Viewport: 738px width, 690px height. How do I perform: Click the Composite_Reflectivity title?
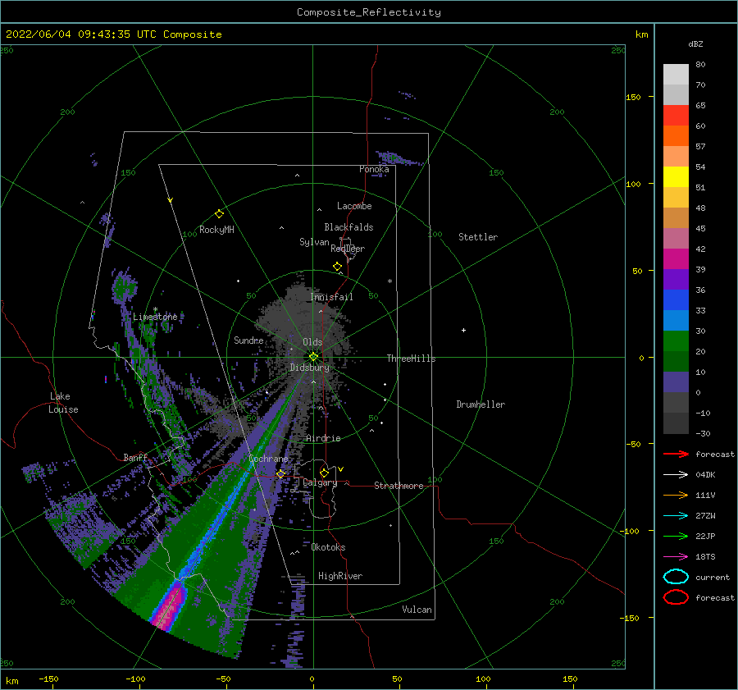coord(369,12)
